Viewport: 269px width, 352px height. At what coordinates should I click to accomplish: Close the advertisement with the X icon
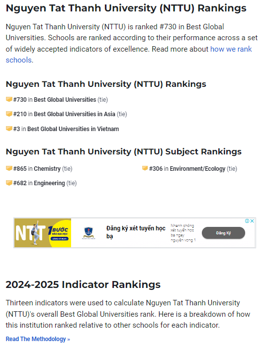253,221
